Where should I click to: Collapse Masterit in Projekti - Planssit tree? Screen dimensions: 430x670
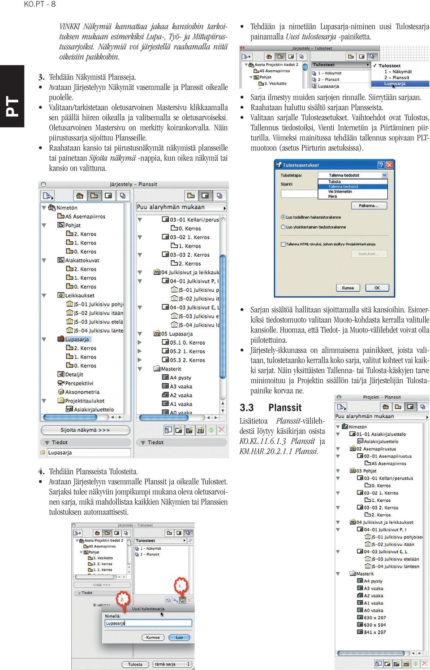tap(338, 574)
